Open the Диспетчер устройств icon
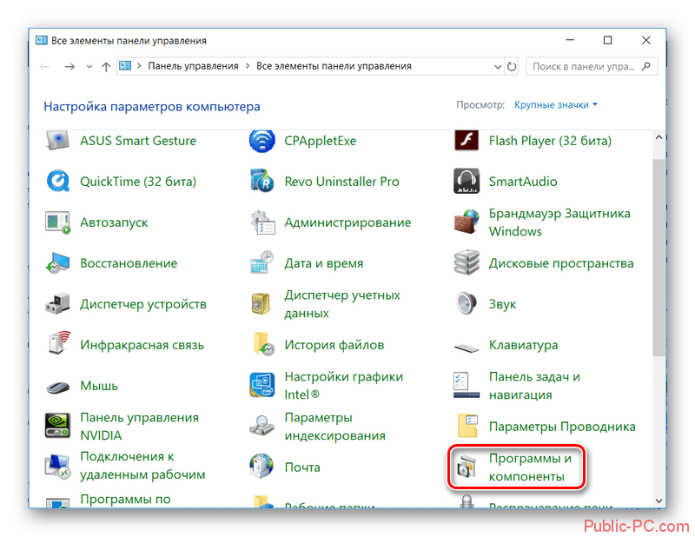Image resolution: width=695 pixels, height=537 pixels. click(57, 304)
